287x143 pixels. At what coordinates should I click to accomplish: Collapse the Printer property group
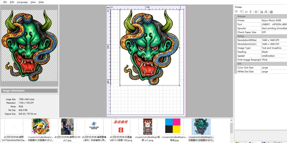point(236,16)
